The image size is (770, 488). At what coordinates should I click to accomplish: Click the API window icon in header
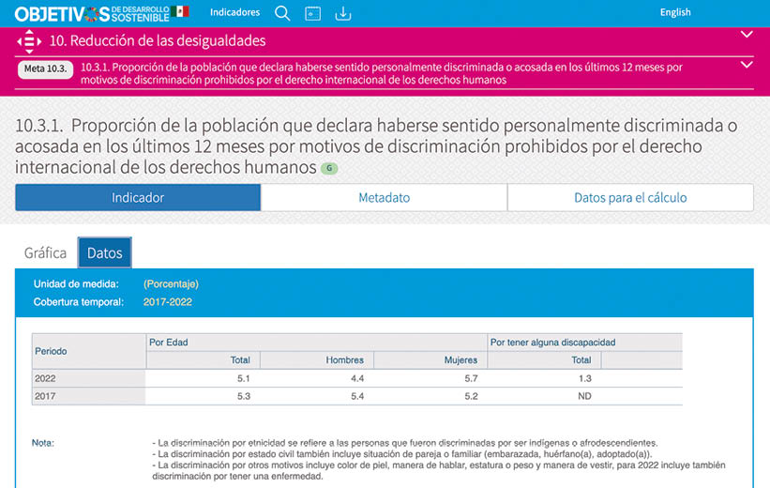click(313, 13)
